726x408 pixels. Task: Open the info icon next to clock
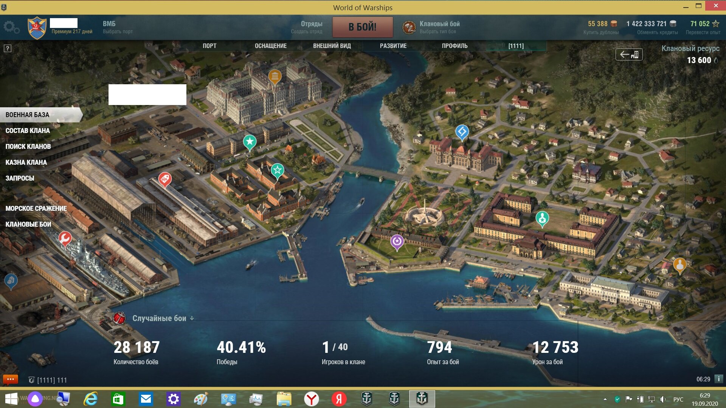pos(719,379)
